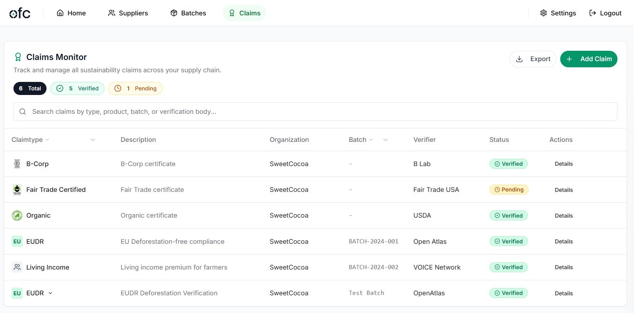The width and height of the screenshot is (634, 313).
Task: Click the B-Corp certificate logo icon
Action: 17,164
